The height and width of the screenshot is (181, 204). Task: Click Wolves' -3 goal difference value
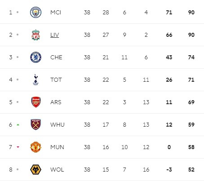(x=169, y=170)
